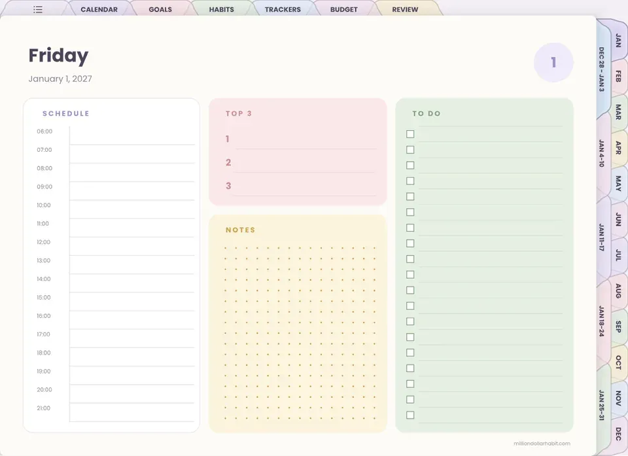
Task: Toggle the fifth To Do checkbox
Action: point(410,196)
